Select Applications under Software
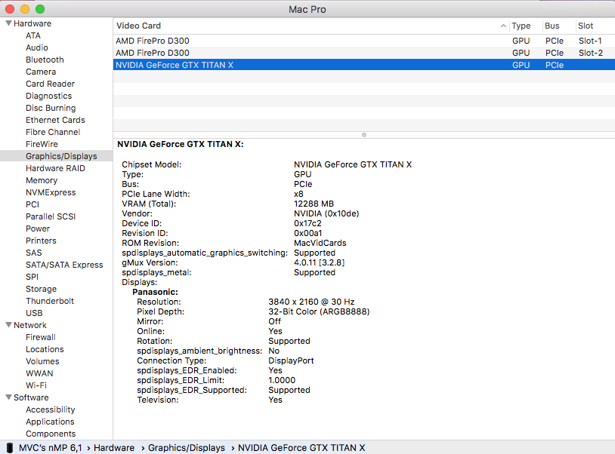Viewport: 615px width, 454px height. 50,422
